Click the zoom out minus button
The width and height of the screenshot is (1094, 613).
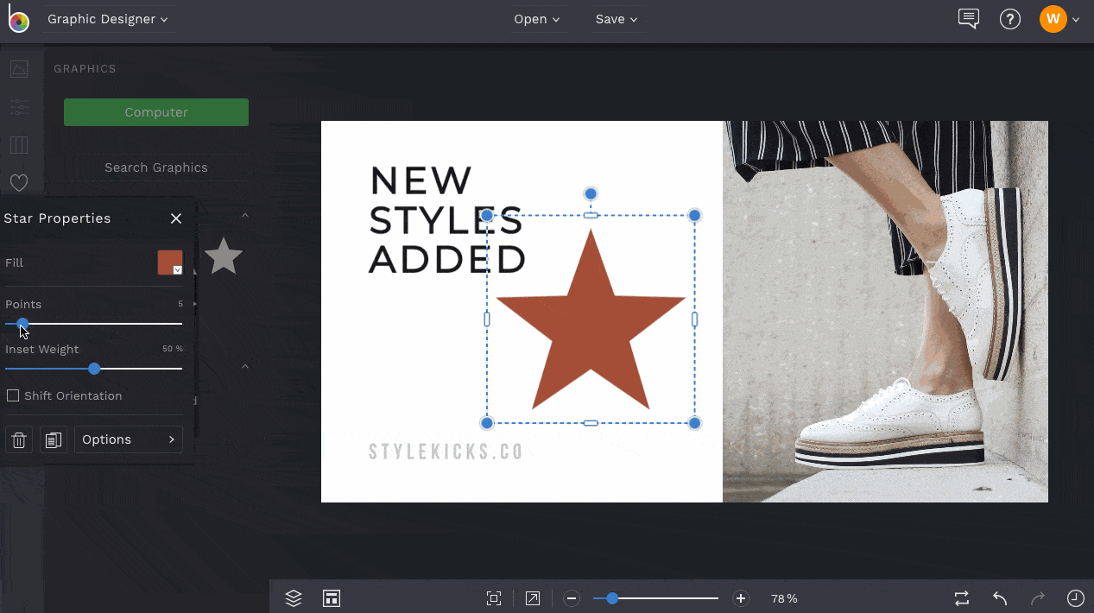[572, 598]
